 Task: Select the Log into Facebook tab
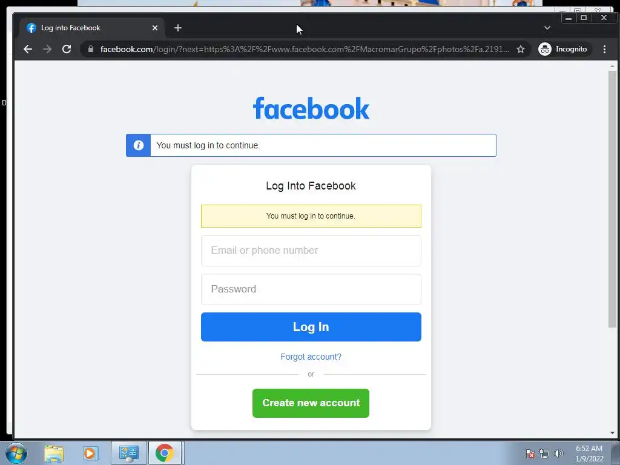point(91,28)
